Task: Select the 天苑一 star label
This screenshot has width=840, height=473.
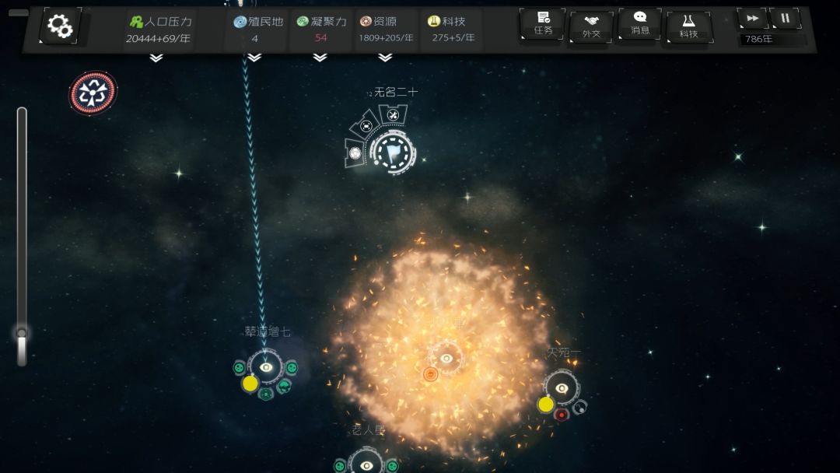Action: tap(564, 352)
